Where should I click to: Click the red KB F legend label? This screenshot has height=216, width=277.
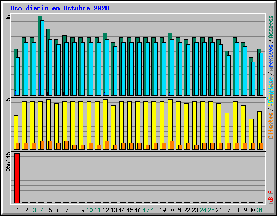click(271, 197)
